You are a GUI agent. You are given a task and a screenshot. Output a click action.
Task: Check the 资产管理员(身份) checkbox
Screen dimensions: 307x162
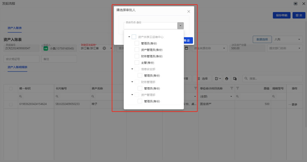tap(137, 50)
